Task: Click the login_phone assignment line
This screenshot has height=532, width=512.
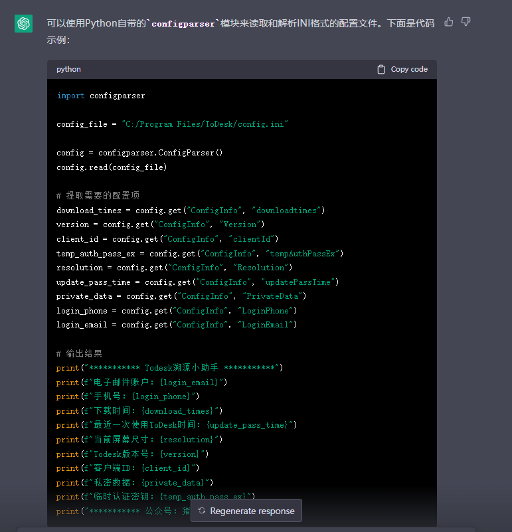Action: [177, 311]
